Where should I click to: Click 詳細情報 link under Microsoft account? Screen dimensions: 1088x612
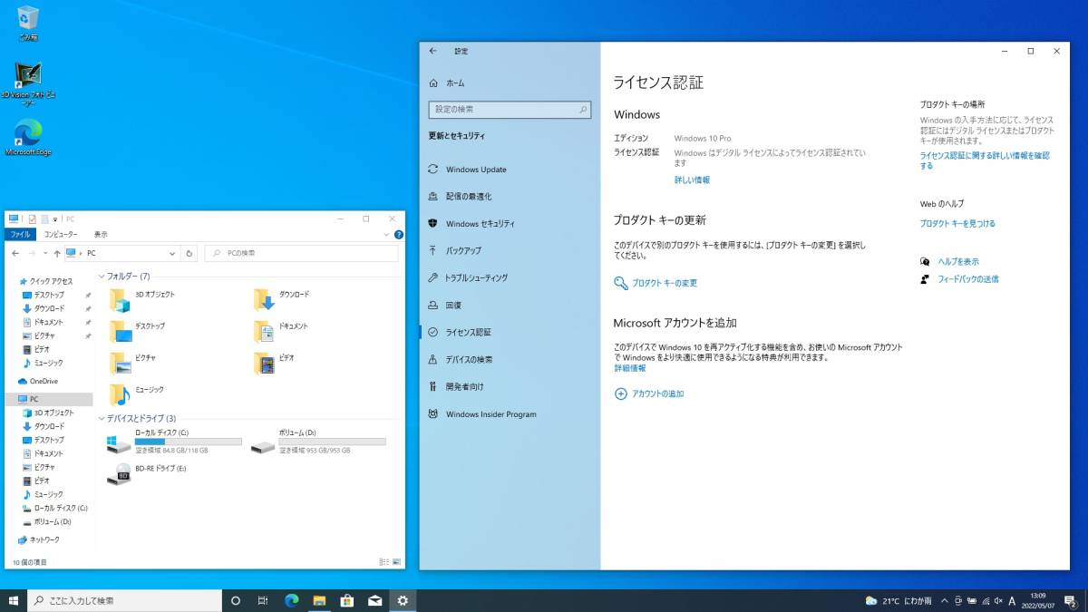pyautogui.click(x=630, y=368)
